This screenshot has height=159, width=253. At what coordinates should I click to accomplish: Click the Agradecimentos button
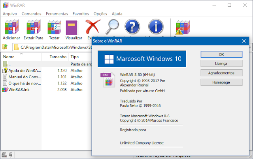pos(221,73)
